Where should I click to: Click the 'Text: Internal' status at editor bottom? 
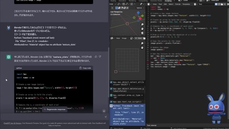coord(152,125)
